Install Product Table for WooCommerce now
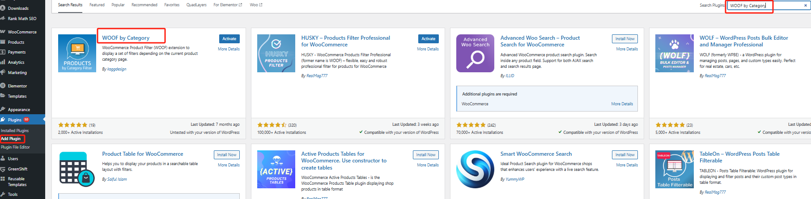811x199 pixels. pyautogui.click(x=227, y=155)
